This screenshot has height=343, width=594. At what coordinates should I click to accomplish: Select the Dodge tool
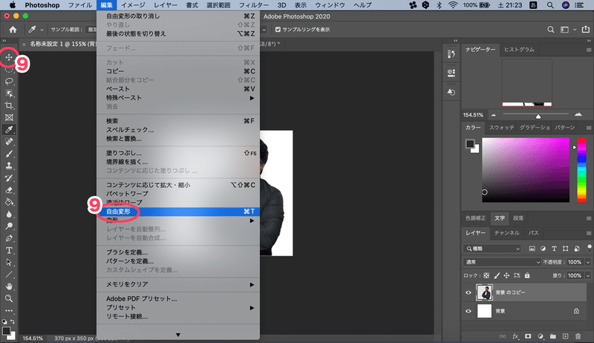tap(9, 226)
